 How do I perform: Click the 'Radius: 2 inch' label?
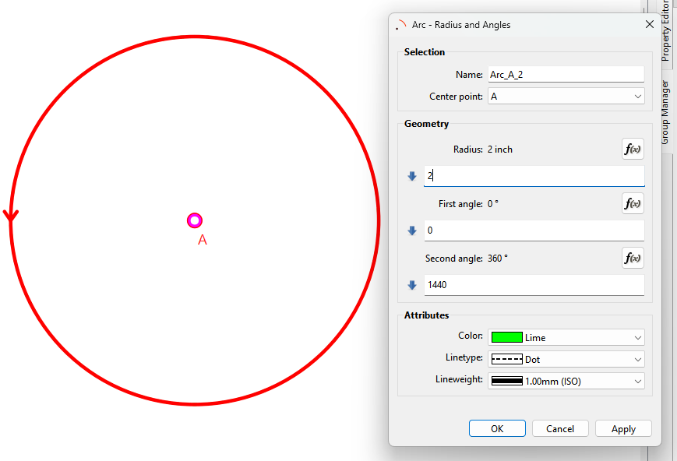(483, 150)
